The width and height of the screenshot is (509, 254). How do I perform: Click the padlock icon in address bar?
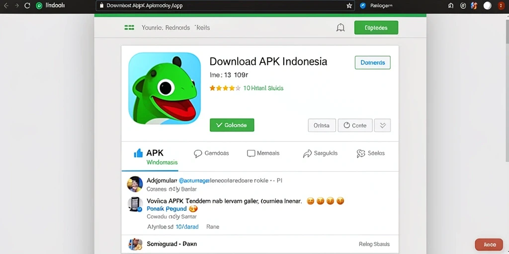[x=101, y=5]
